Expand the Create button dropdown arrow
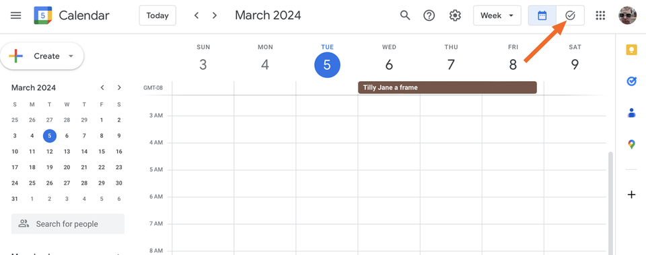Image resolution: width=646 pixels, height=255 pixels. pos(71,56)
